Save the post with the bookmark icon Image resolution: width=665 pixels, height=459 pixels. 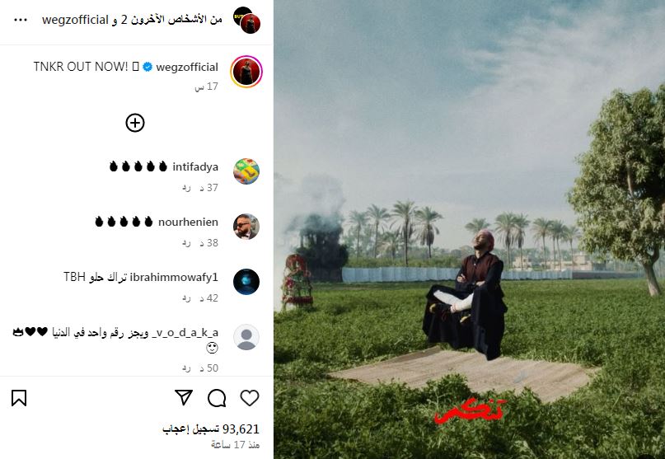pos(19,398)
